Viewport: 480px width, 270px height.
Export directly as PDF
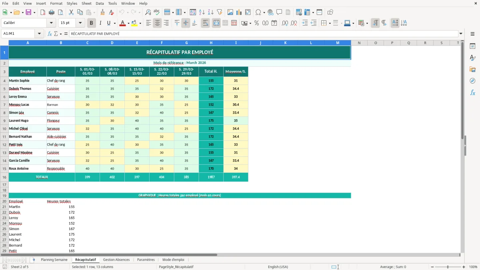tap(43, 12)
